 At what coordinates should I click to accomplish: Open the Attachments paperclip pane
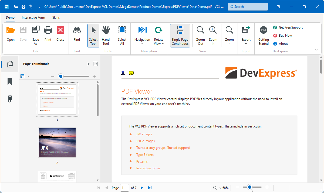10,99
